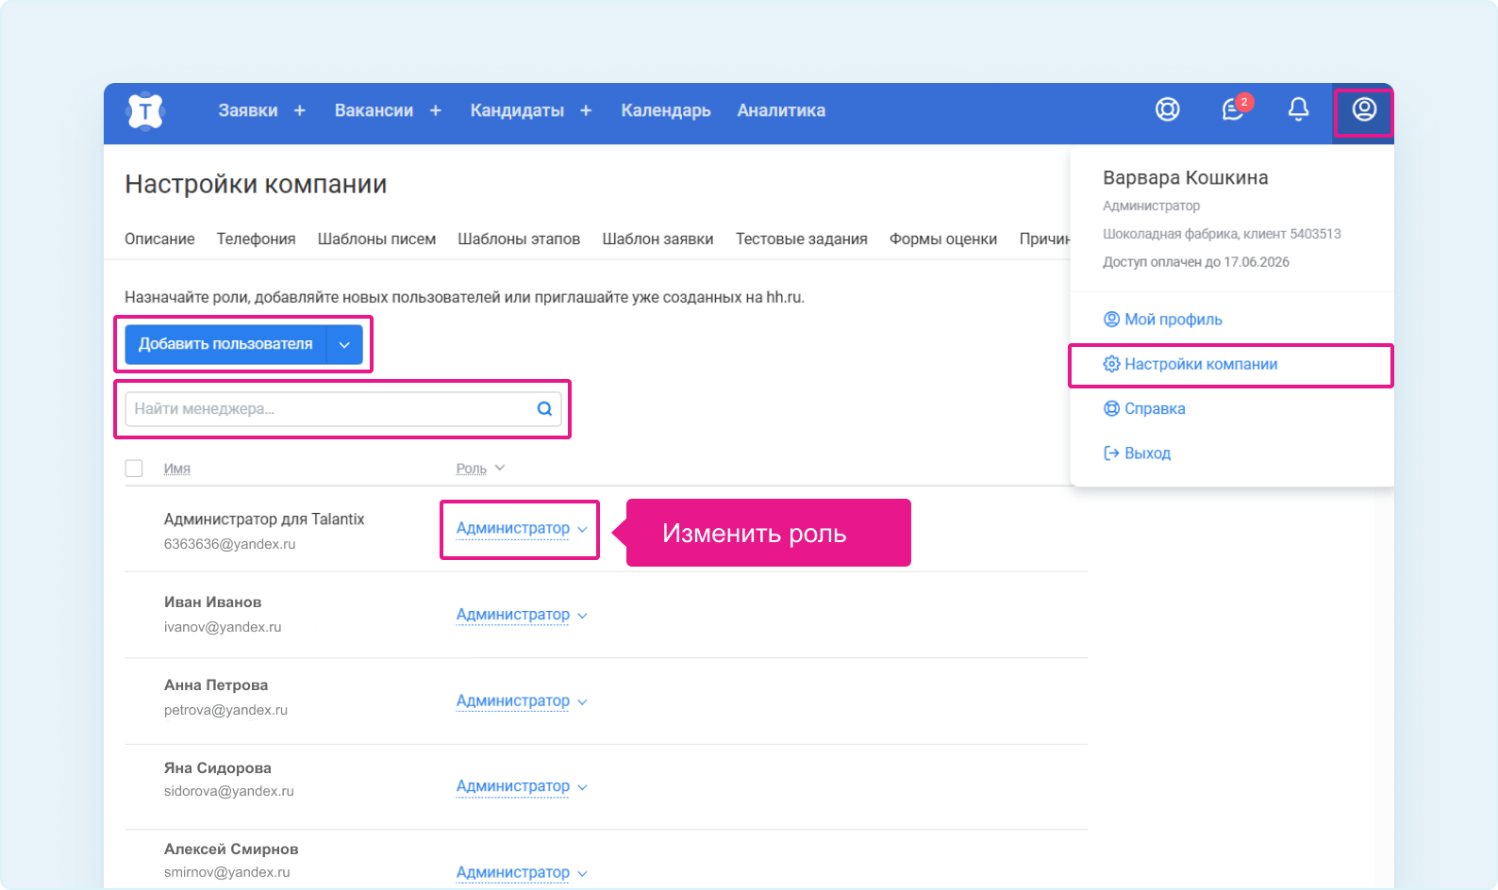Click the magnifier icon in manager search
The width and height of the screenshot is (1498, 890).
pyautogui.click(x=544, y=409)
